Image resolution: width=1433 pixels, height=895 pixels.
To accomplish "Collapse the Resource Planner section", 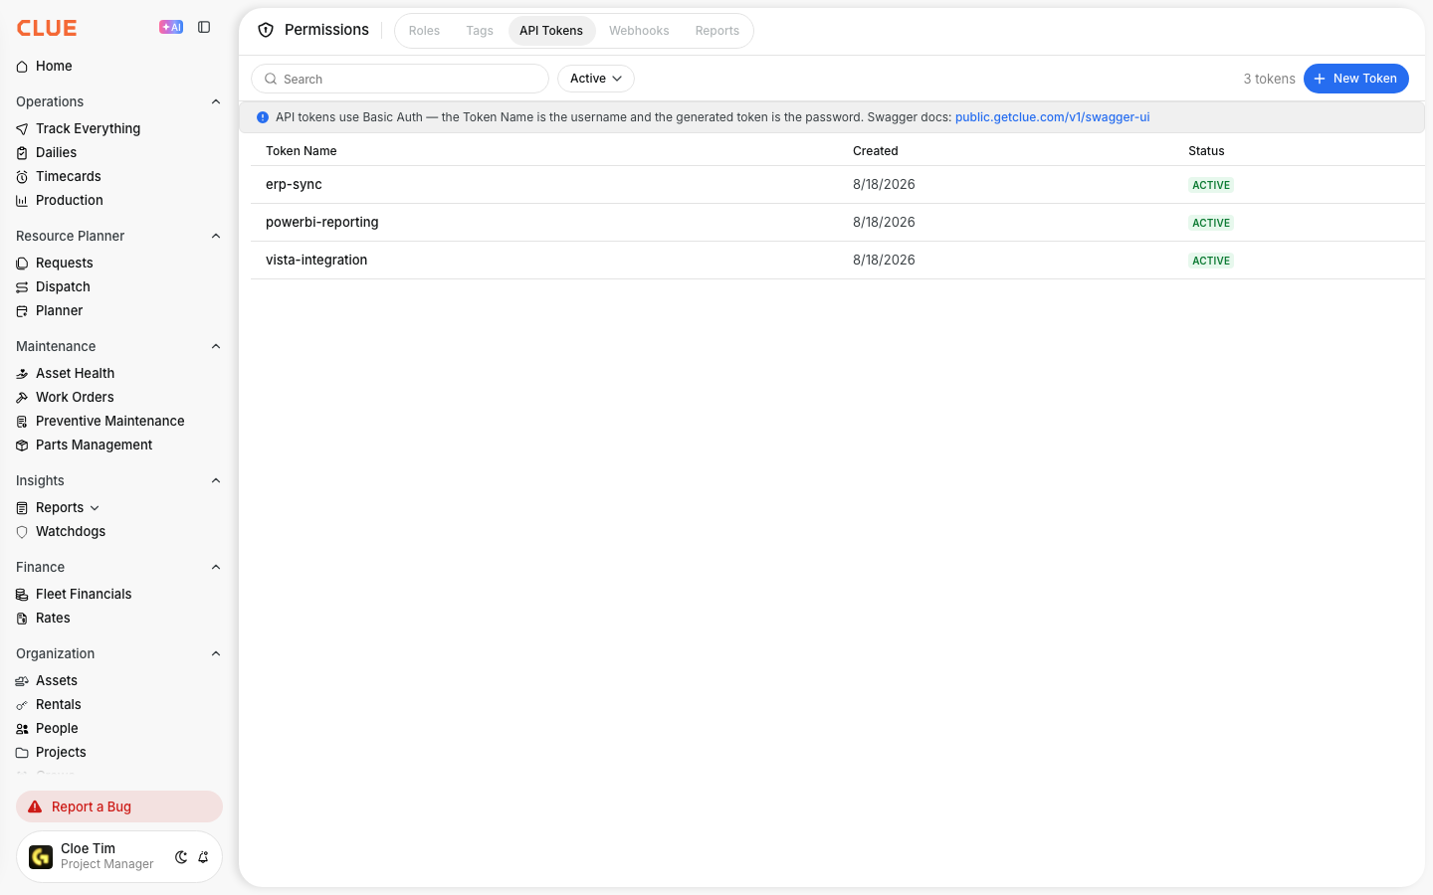I will pos(216,236).
